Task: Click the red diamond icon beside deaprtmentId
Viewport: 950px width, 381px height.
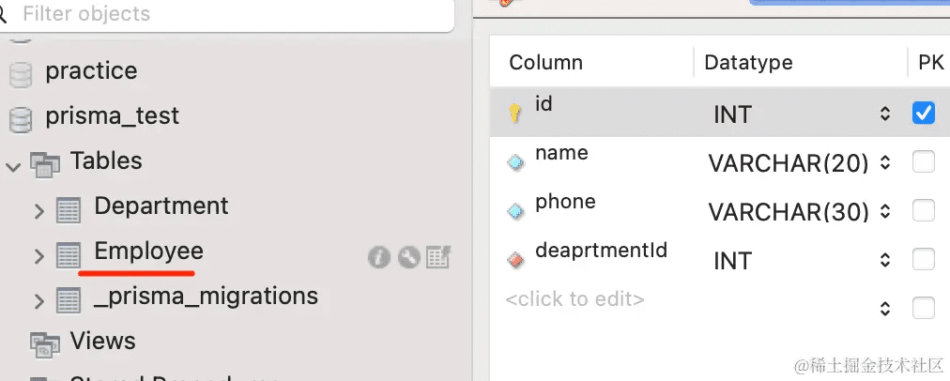Action: [515, 260]
